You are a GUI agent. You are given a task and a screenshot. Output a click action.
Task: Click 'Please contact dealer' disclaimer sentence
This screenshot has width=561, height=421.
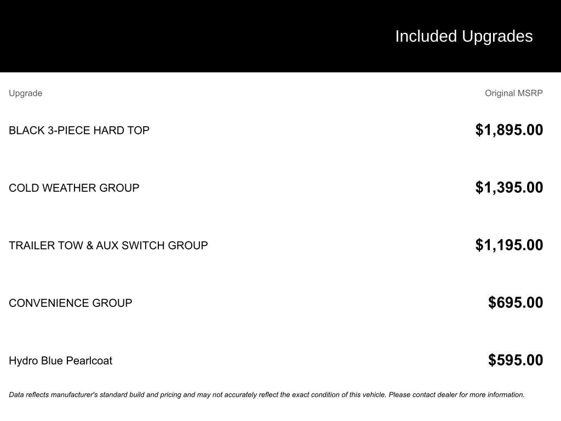(x=456, y=395)
